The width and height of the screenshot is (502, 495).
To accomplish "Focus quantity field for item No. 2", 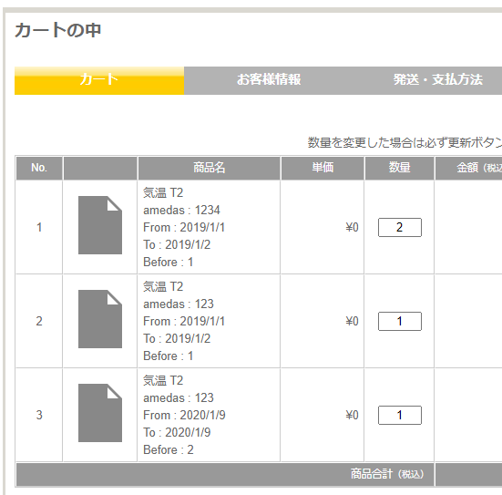I will pos(400,322).
